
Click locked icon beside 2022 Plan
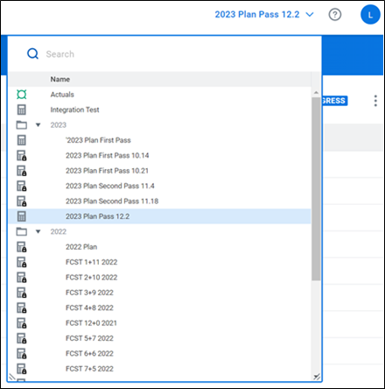pyautogui.click(x=22, y=247)
